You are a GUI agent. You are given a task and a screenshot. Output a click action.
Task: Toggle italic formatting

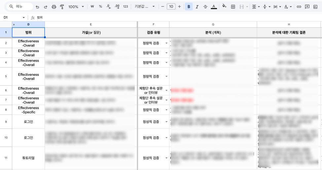[197, 7]
